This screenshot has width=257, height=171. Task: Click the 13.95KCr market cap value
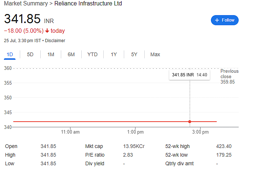[134, 146]
